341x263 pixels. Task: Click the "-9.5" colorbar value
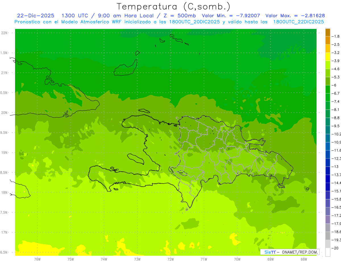(x=336, y=126)
